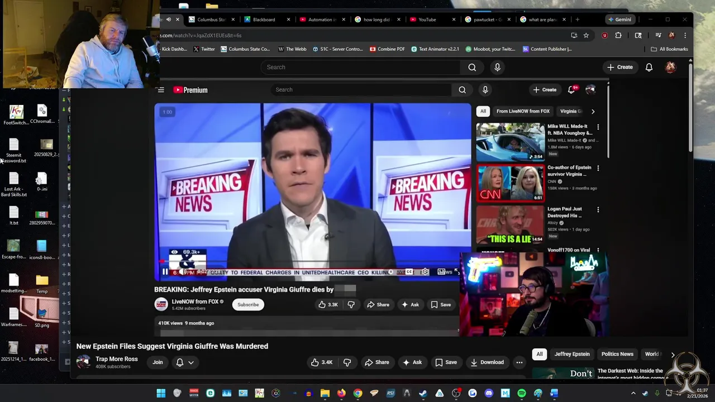715x402 pixels.
Task: Switch to Columbus State browser tab
Action: 212,20
